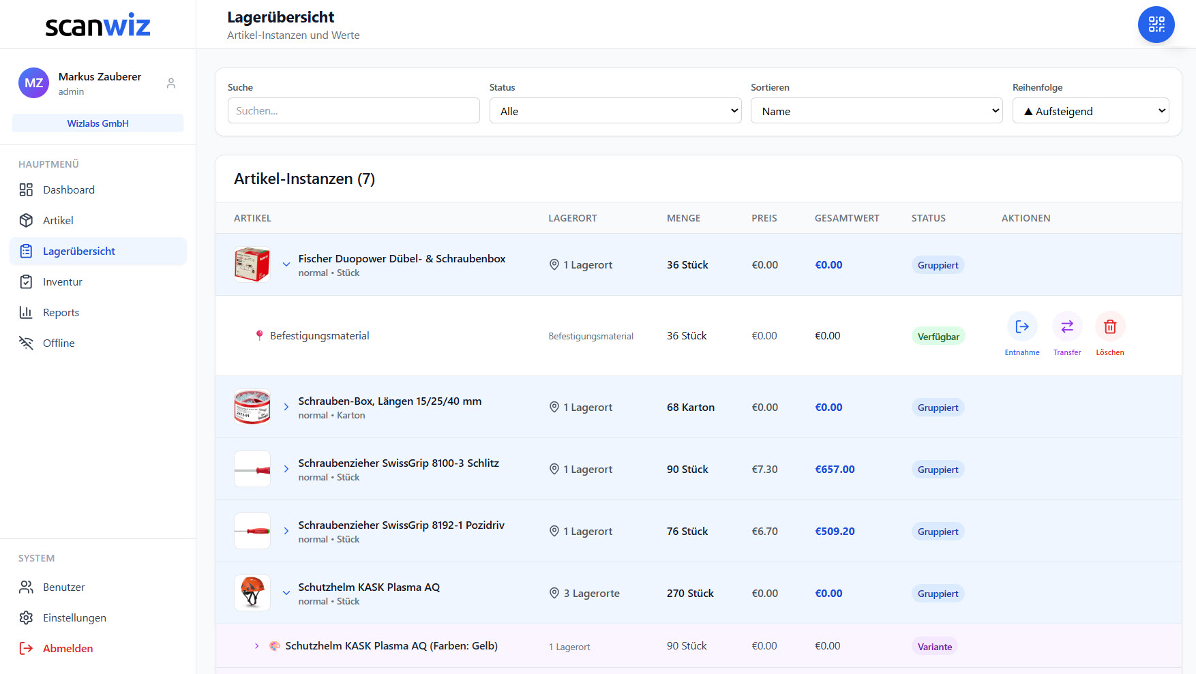Click the Entnahme withdraw icon
The width and height of the screenshot is (1196, 674).
click(1021, 327)
